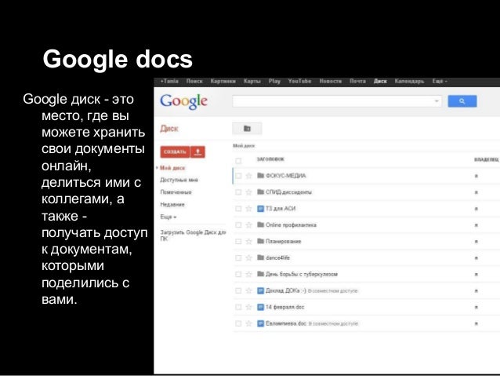500x376 pixels.
Task: Open Помеченные in sidebar
Action: click(x=176, y=192)
